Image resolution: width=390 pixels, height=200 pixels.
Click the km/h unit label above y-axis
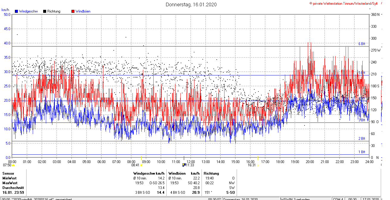coord(5,10)
